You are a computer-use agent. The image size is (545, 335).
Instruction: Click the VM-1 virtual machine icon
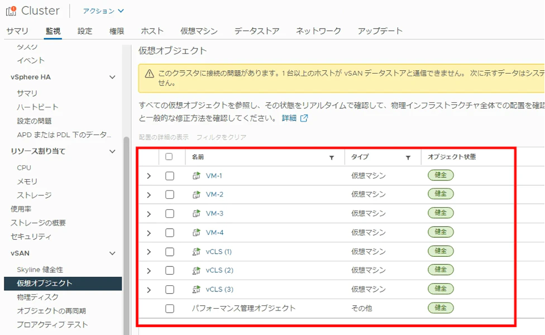click(x=197, y=176)
